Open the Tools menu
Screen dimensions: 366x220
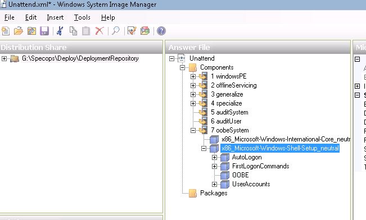82,17
